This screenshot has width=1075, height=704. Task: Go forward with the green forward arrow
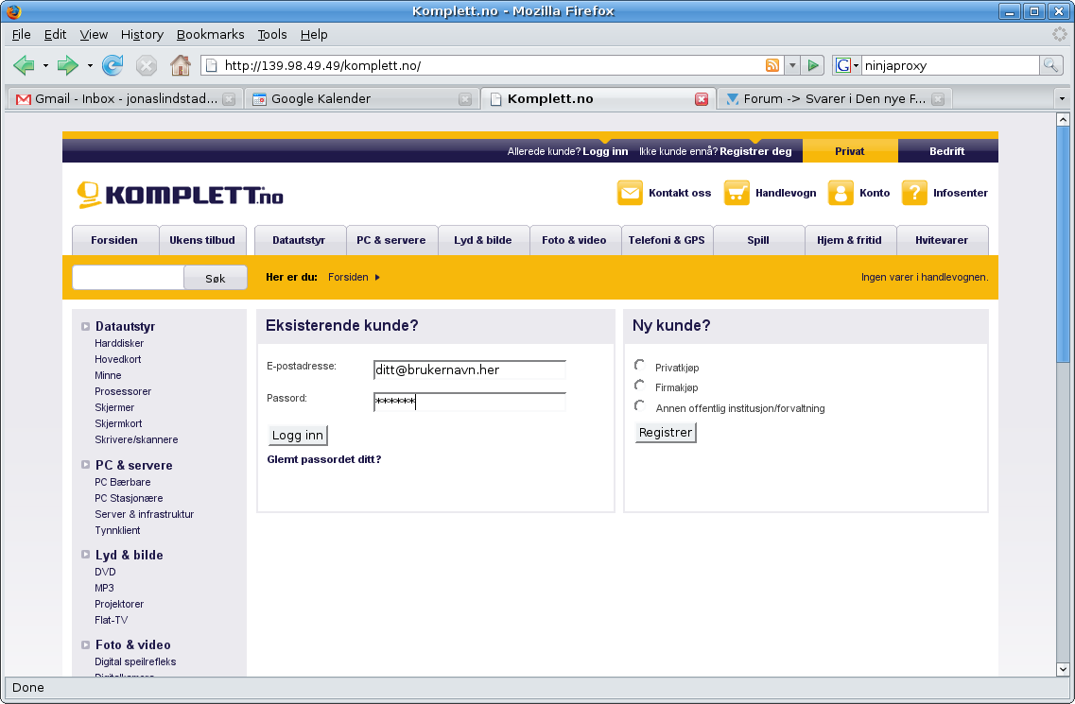[67, 66]
